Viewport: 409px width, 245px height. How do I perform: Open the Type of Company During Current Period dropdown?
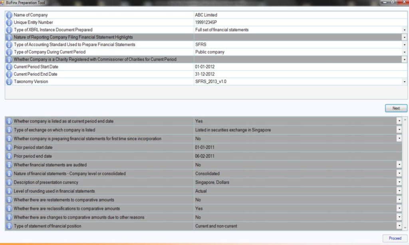403,52
